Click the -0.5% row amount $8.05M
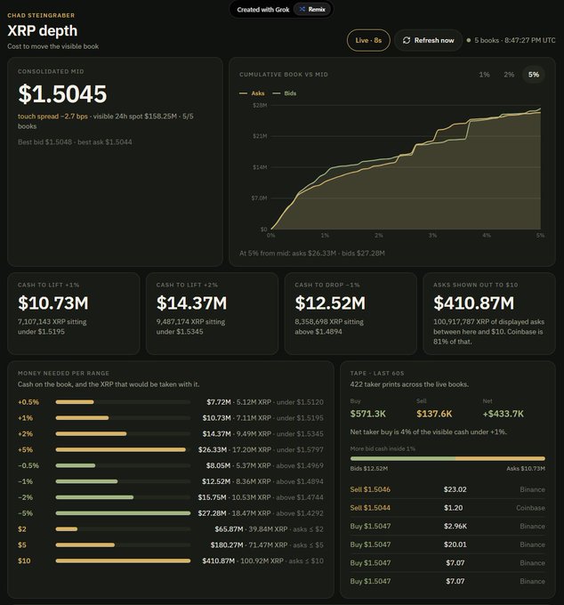The height and width of the screenshot is (605, 564). [218, 465]
